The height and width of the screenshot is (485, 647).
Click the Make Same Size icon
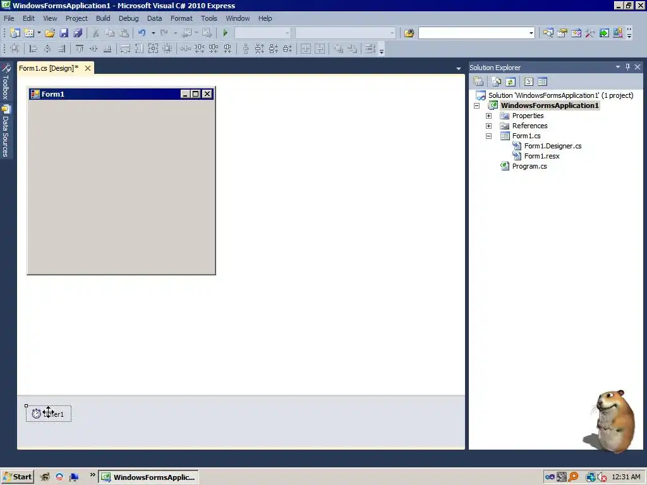[x=153, y=49]
